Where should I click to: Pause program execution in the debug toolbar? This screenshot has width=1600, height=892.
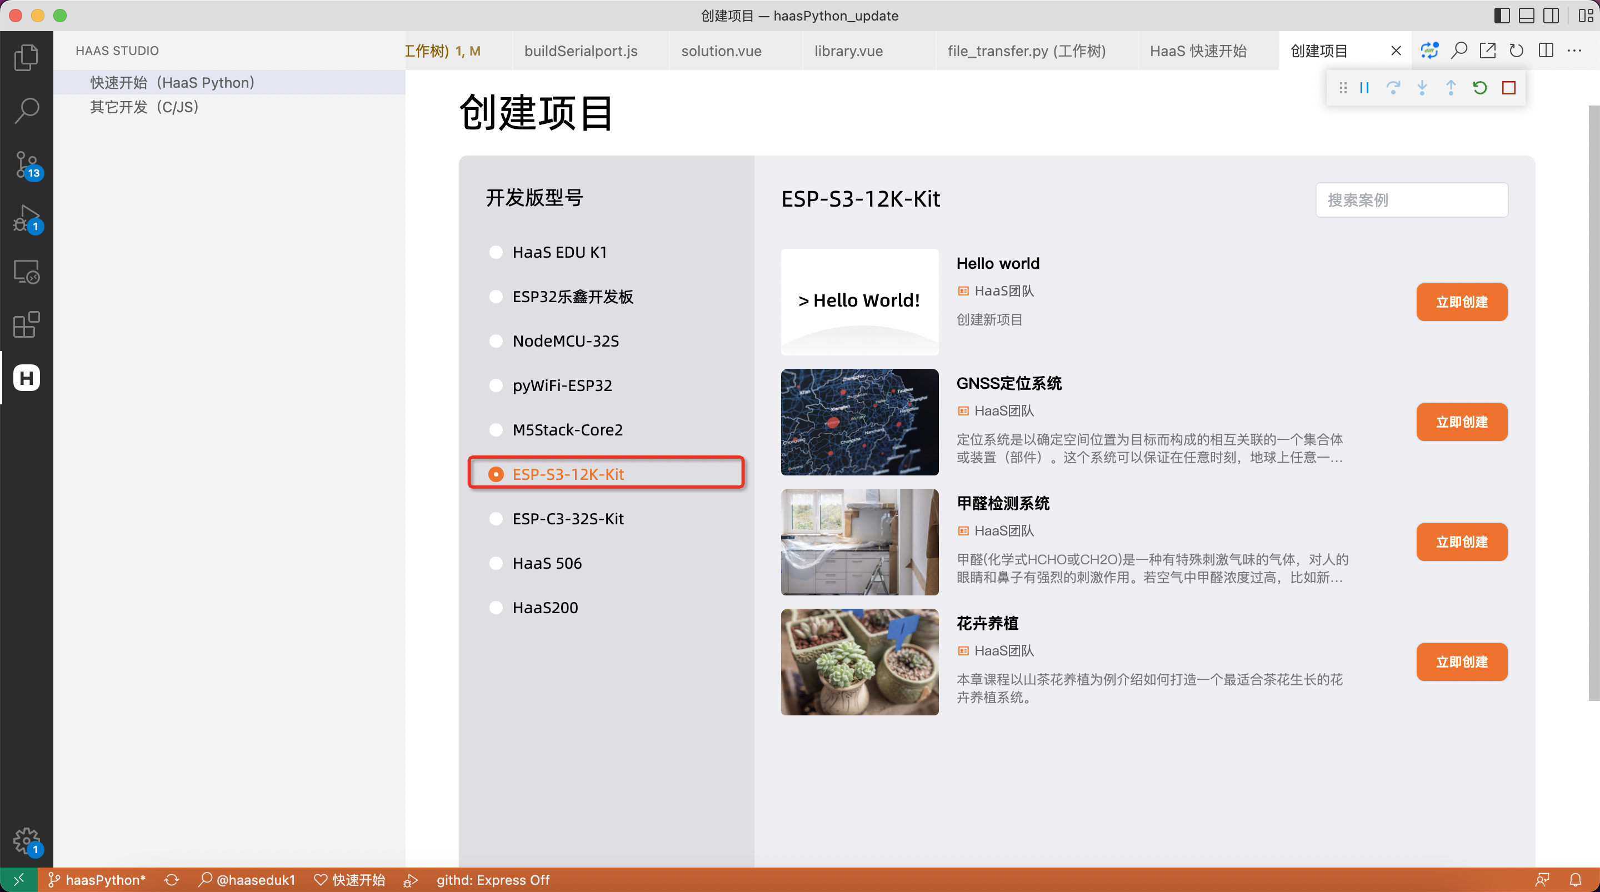tap(1364, 88)
